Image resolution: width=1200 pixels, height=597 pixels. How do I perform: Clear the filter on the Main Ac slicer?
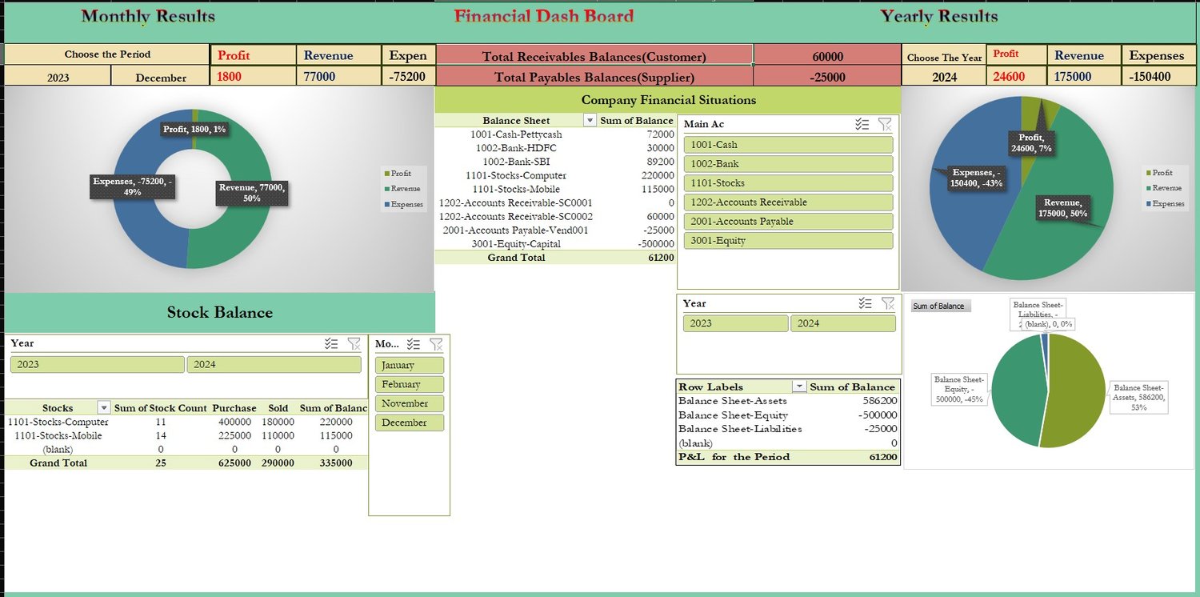point(884,124)
